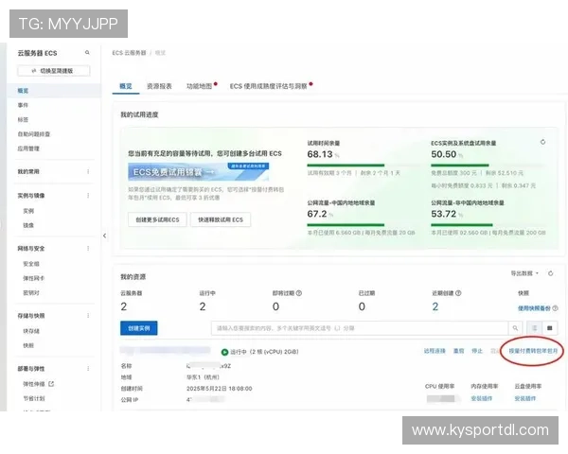Collapse sidebar with the left arrow handle
This screenshot has width=568, height=454.
pyautogui.click(x=105, y=236)
